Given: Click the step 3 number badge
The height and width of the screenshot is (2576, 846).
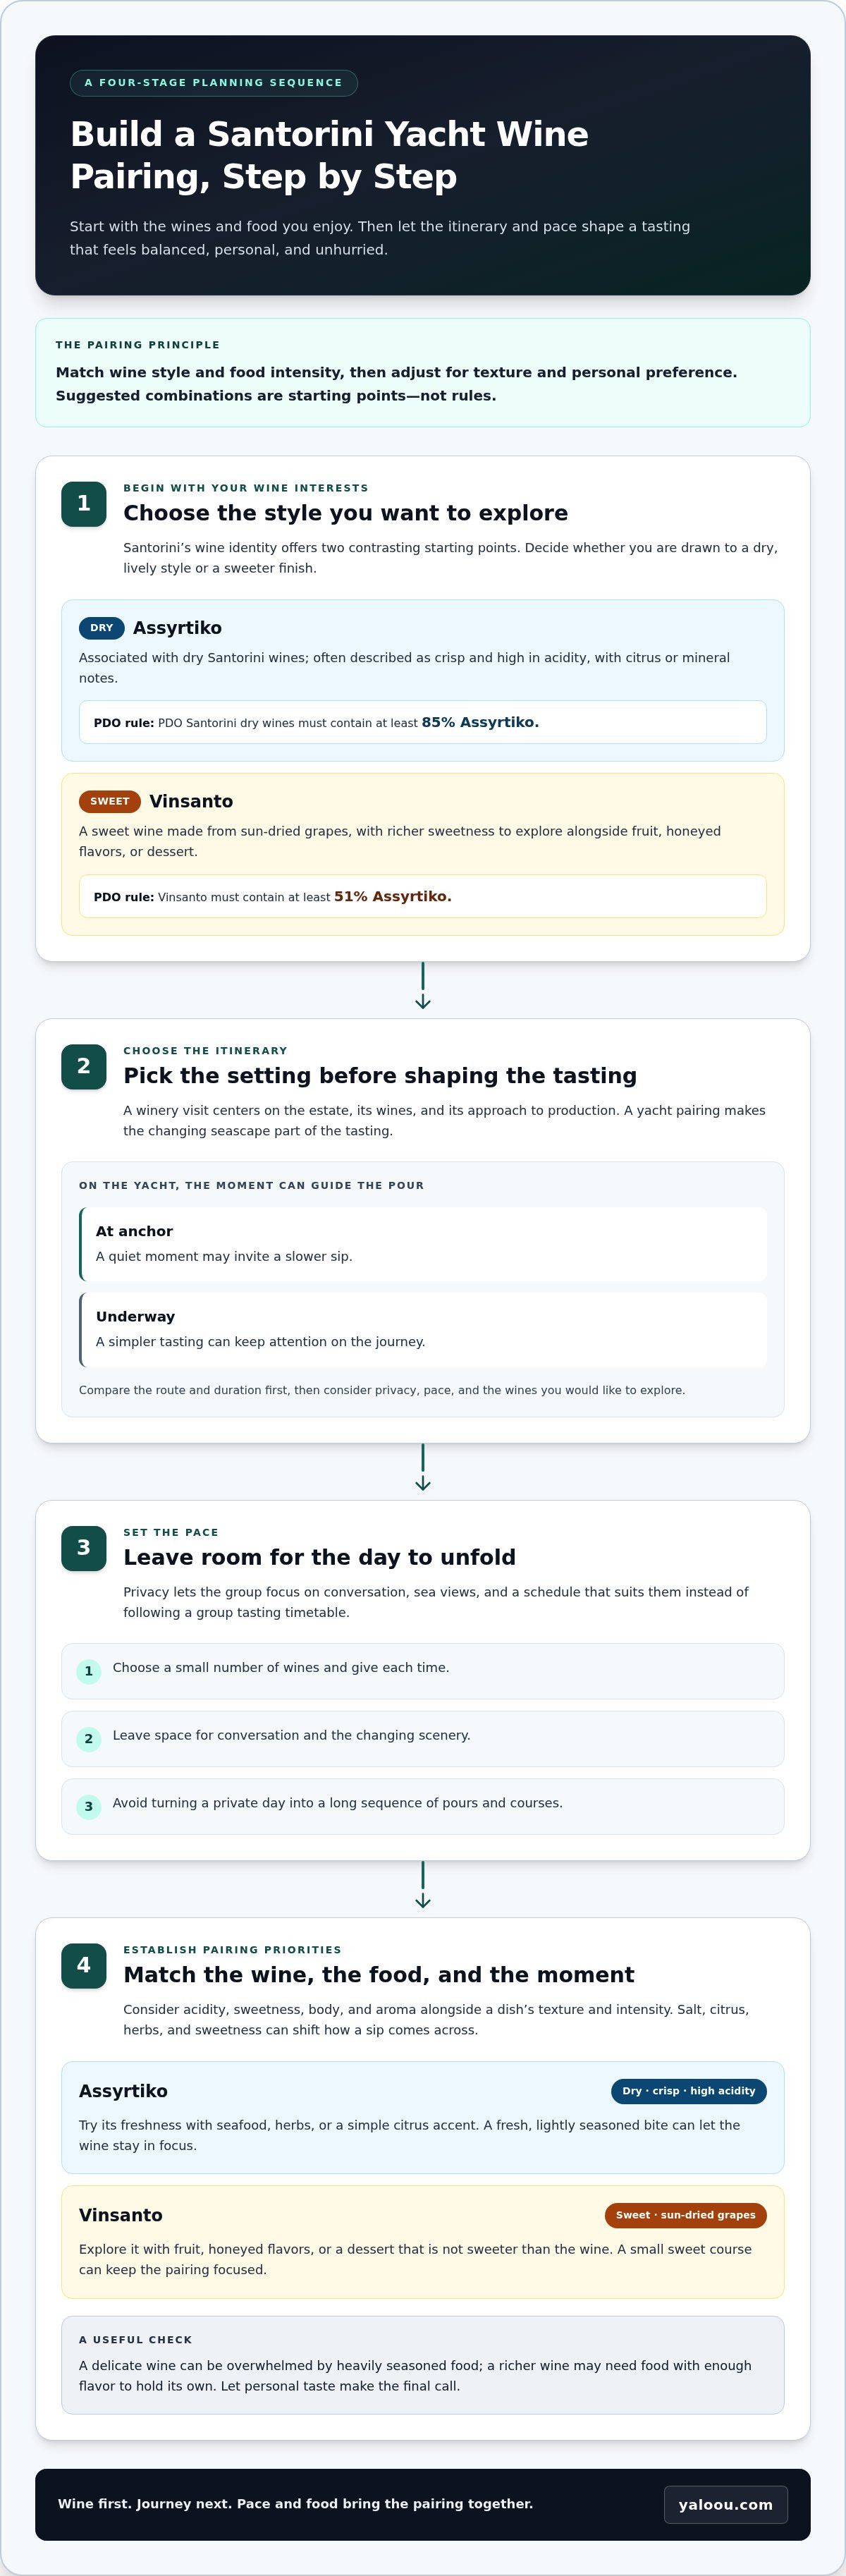Looking at the screenshot, I should pyautogui.click(x=84, y=1548).
